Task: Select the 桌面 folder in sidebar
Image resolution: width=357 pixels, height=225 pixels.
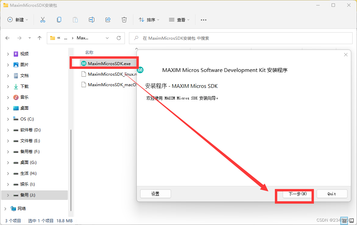Action: (24, 108)
